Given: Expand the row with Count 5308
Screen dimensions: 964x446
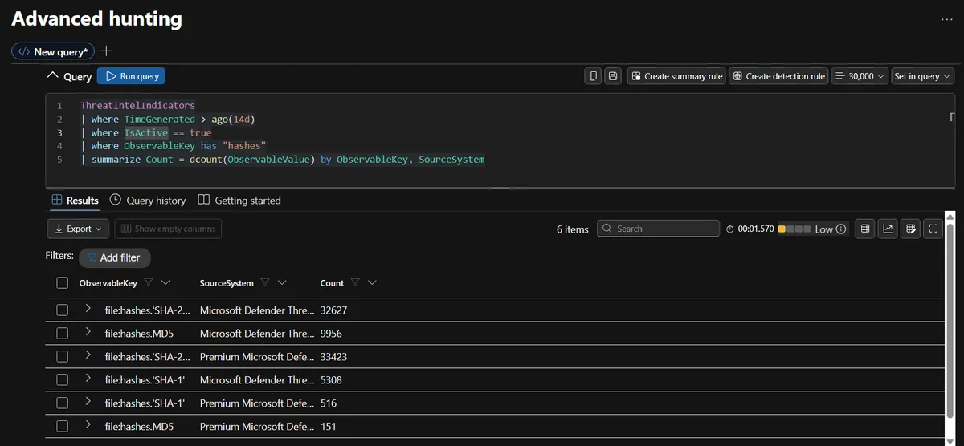Looking at the screenshot, I should click(x=88, y=379).
